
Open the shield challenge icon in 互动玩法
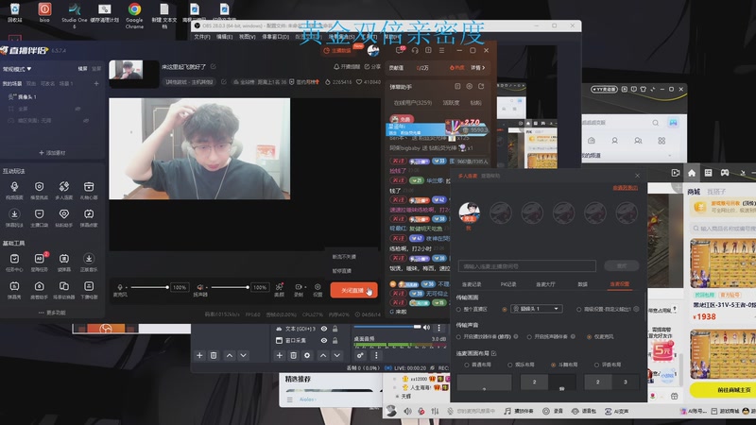tap(39, 186)
